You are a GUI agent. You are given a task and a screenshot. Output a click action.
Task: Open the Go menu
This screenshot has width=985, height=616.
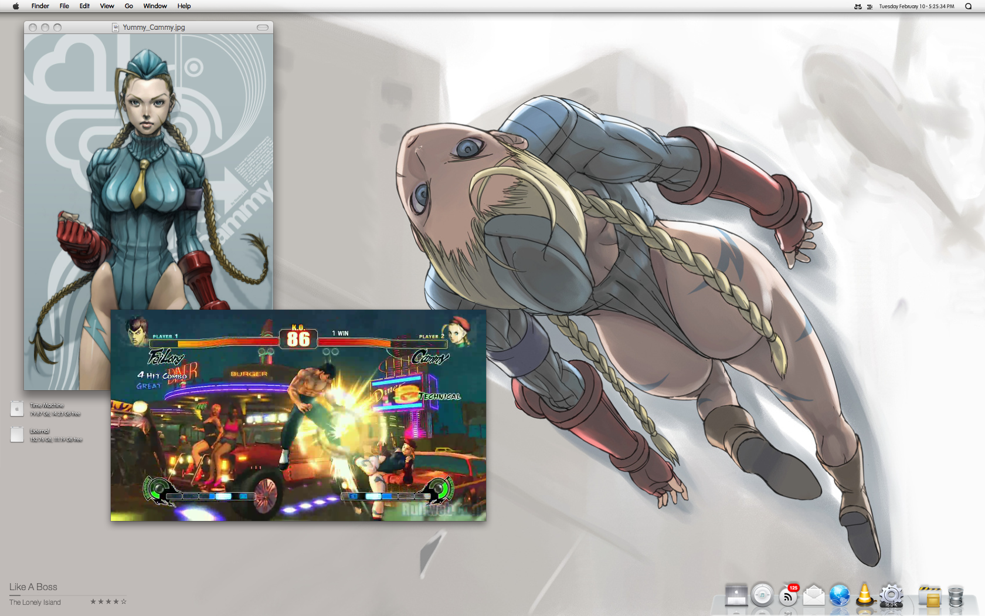tap(129, 6)
